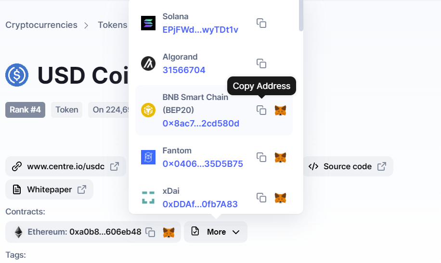Open the Algorand 31566704 asset link
Image resolution: width=441 pixels, height=263 pixels.
tap(184, 70)
